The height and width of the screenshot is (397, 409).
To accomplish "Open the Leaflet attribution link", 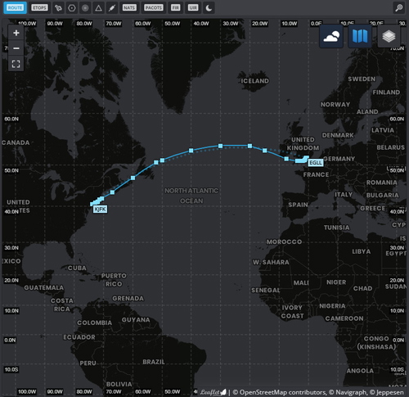I will click(x=213, y=392).
